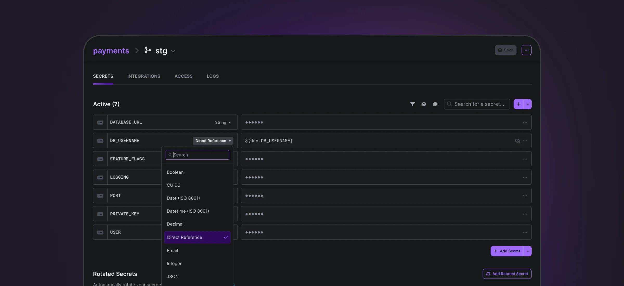Open the arrow dropdown beside Add Secret
Image resolution: width=624 pixels, height=286 pixels.
[528, 251]
